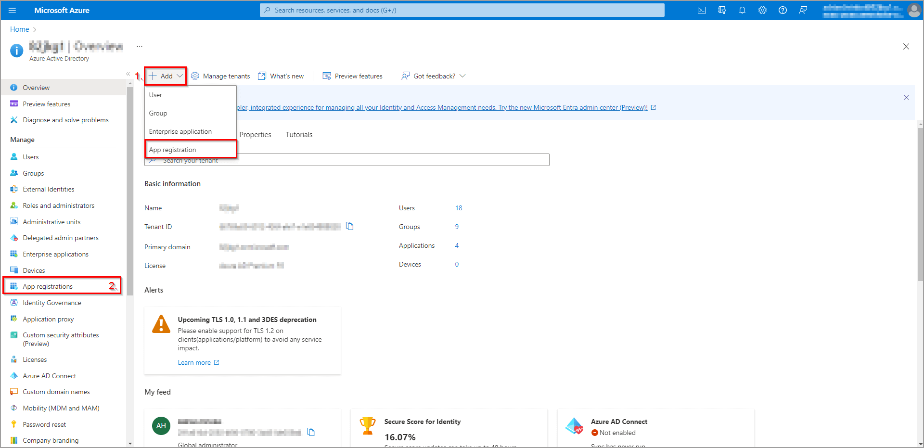Open the Groups count 9 link

[457, 227]
